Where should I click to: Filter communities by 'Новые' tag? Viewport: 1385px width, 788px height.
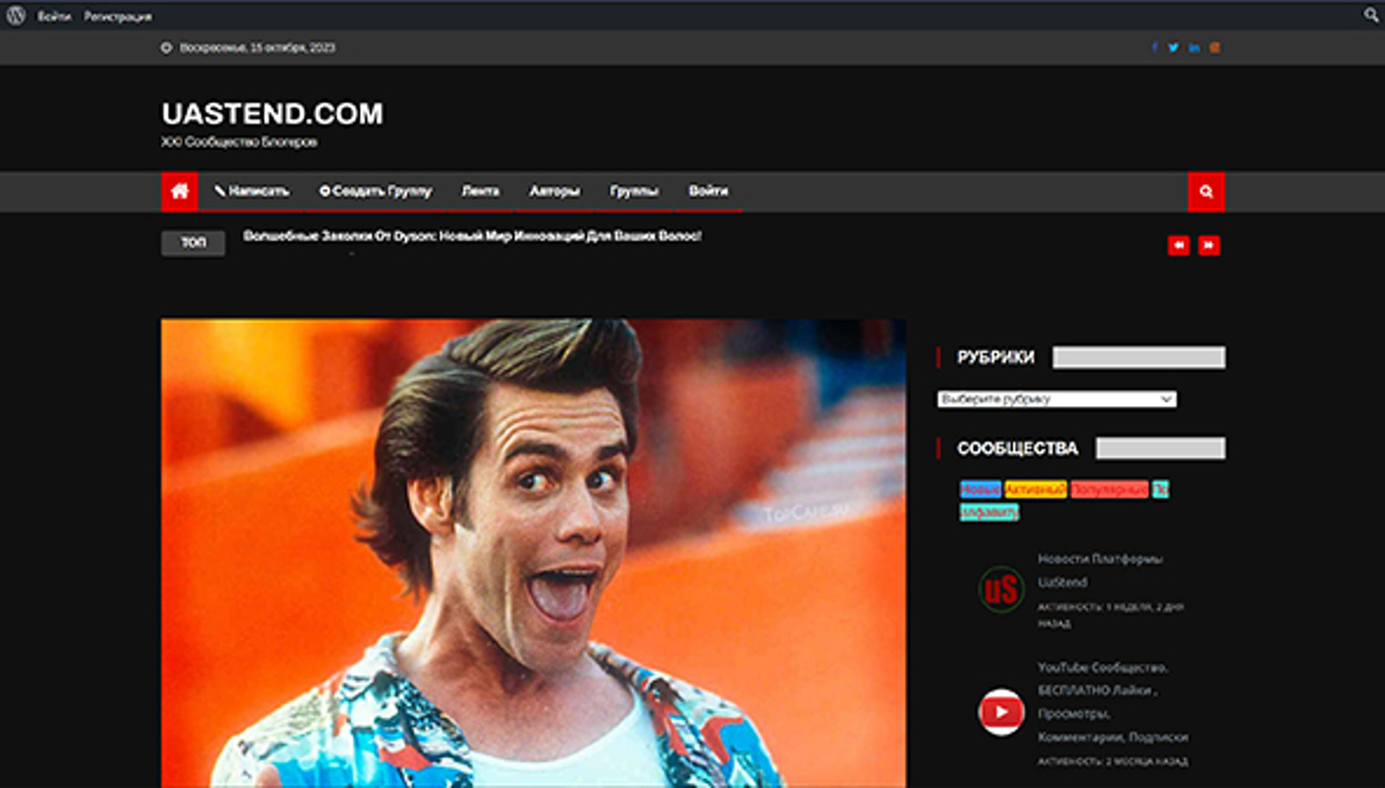(x=980, y=489)
